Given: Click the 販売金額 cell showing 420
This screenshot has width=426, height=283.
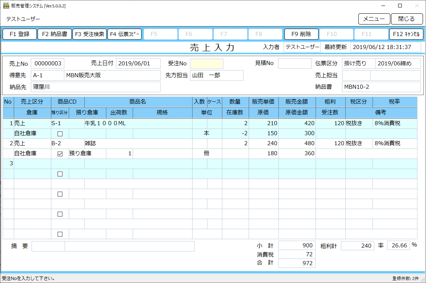Looking at the screenshot, I should pyautogui.click(x=297, y=123).
